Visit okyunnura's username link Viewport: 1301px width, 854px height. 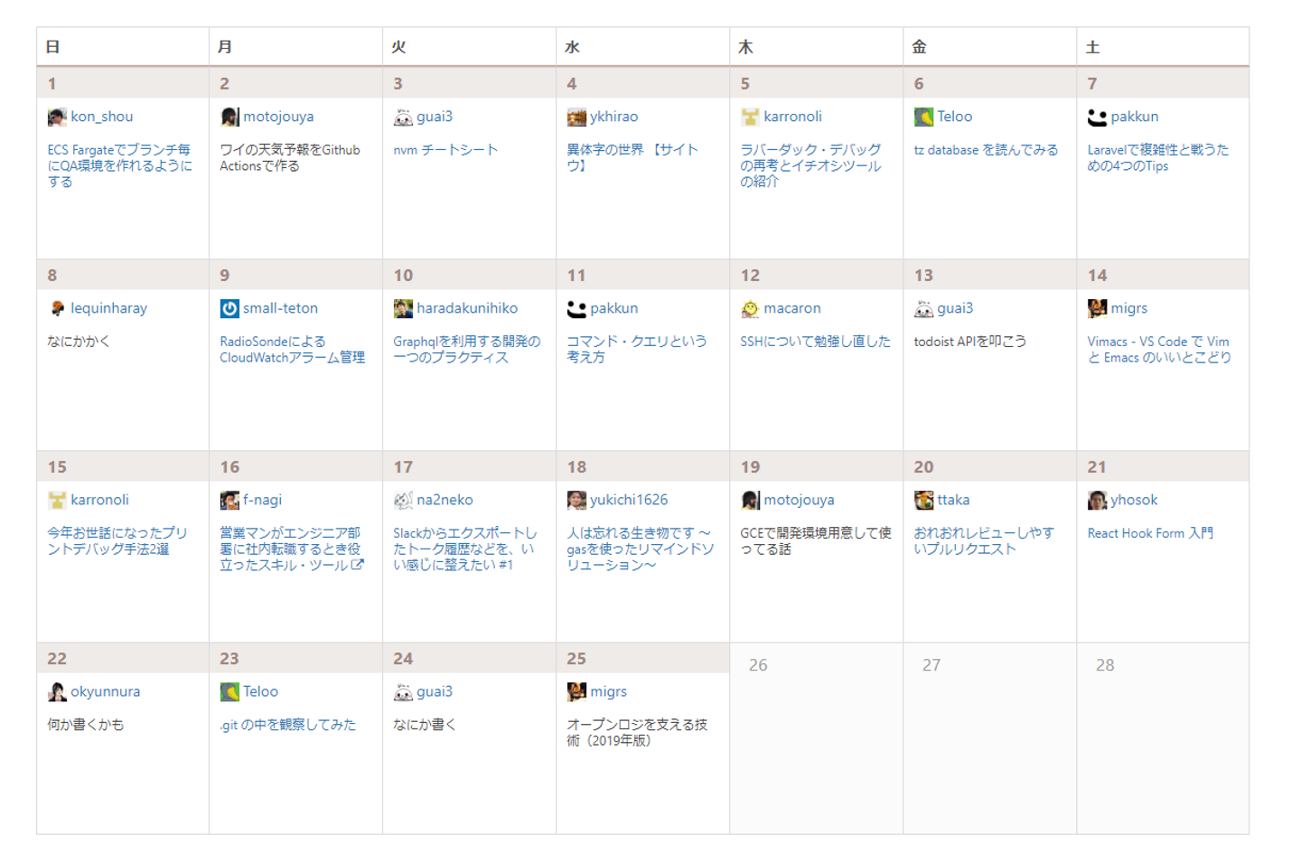tap(105, 691)
